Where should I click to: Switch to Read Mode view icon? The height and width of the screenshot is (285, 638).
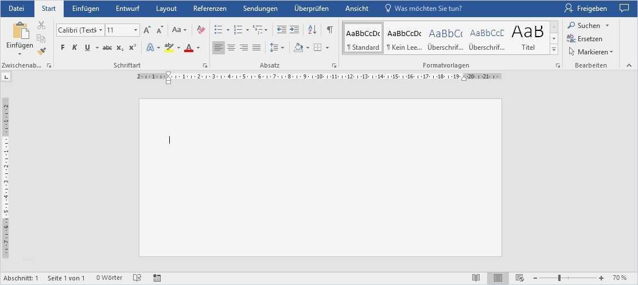click(x=476, y=278)
